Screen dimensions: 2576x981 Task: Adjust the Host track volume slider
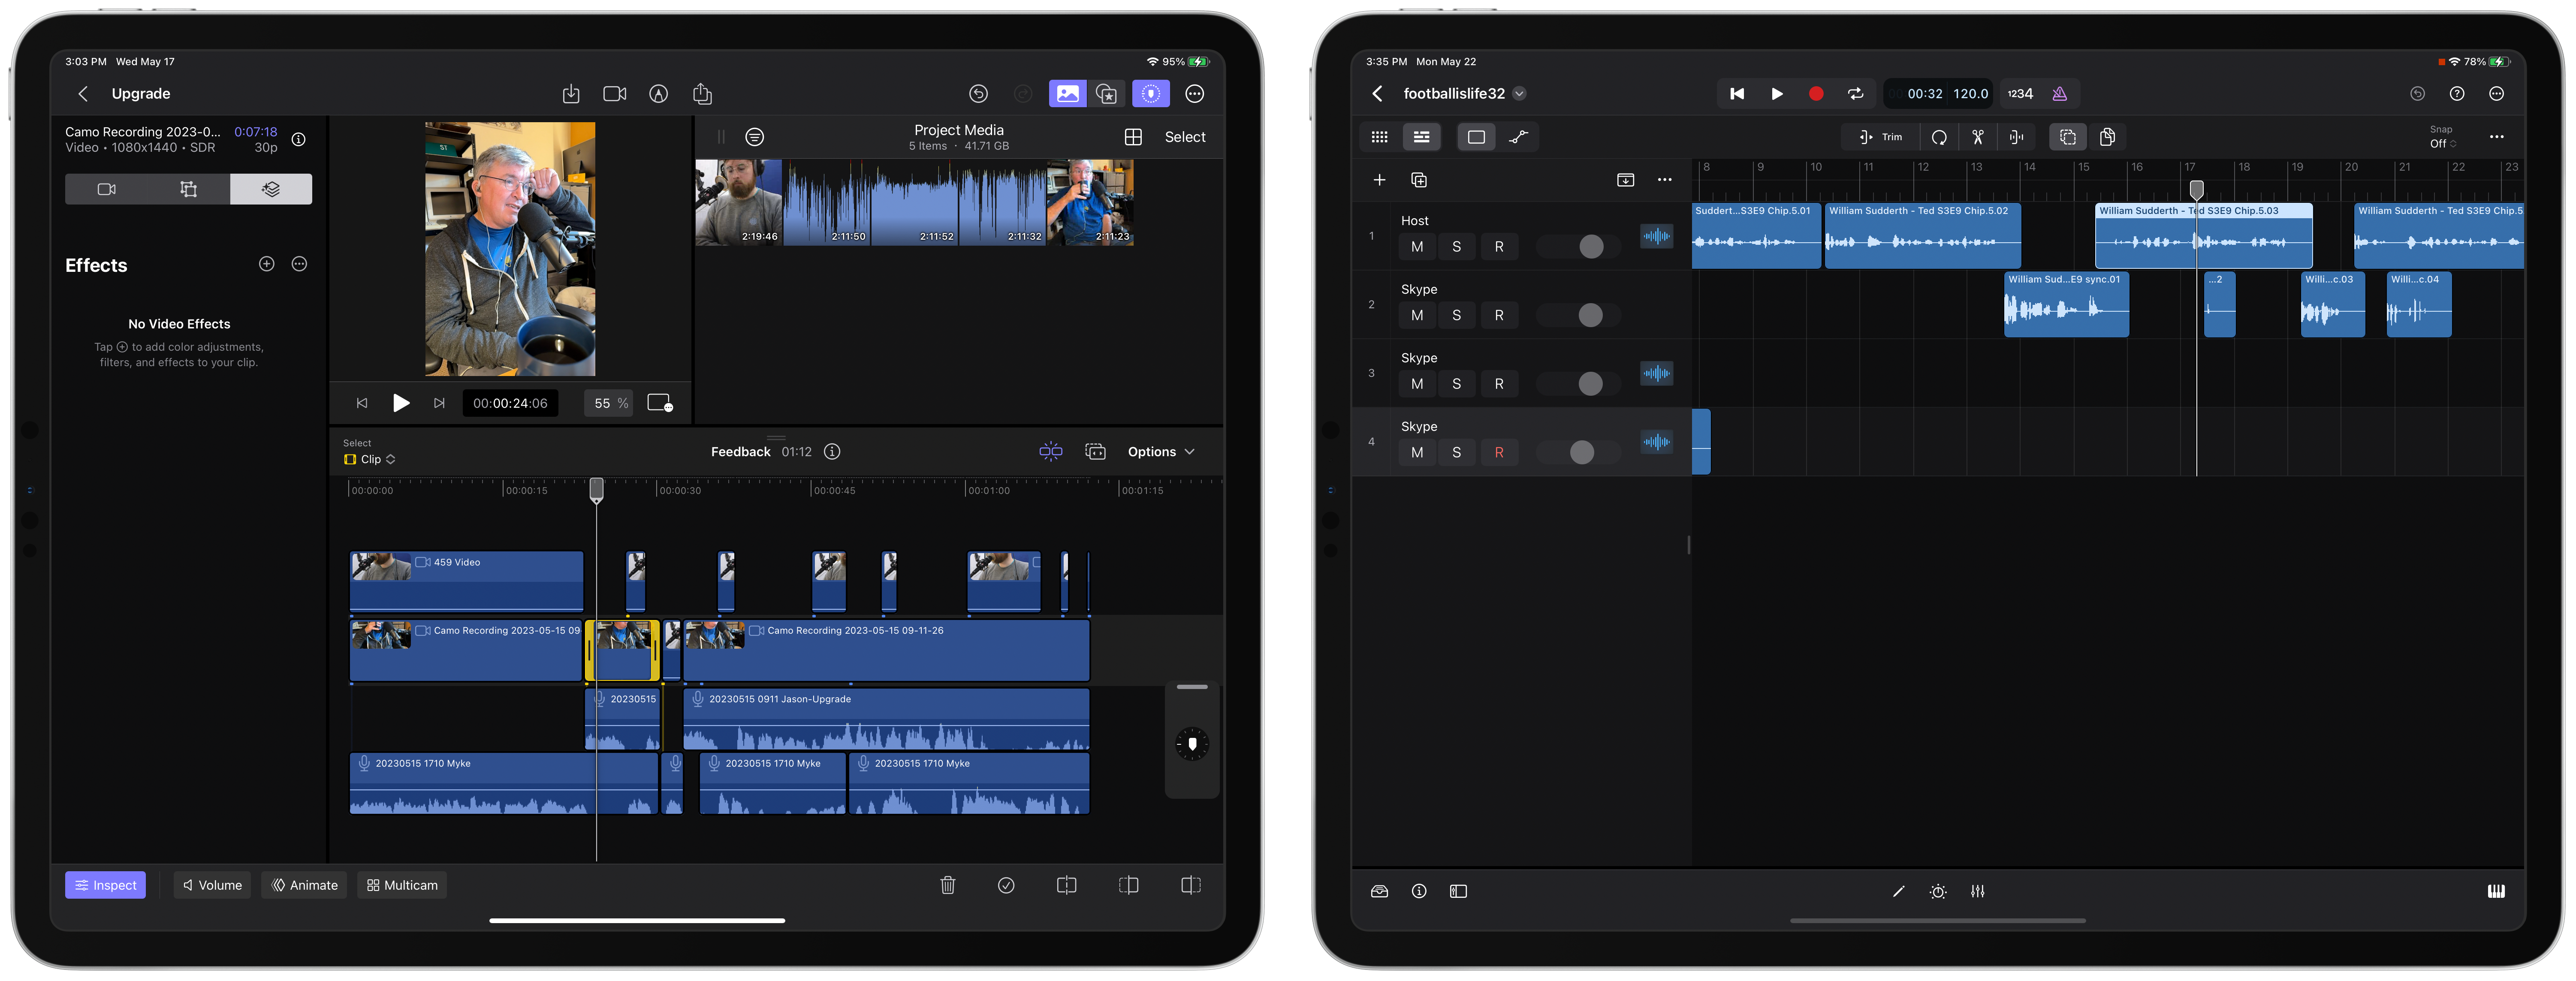tap(1590, 247)
